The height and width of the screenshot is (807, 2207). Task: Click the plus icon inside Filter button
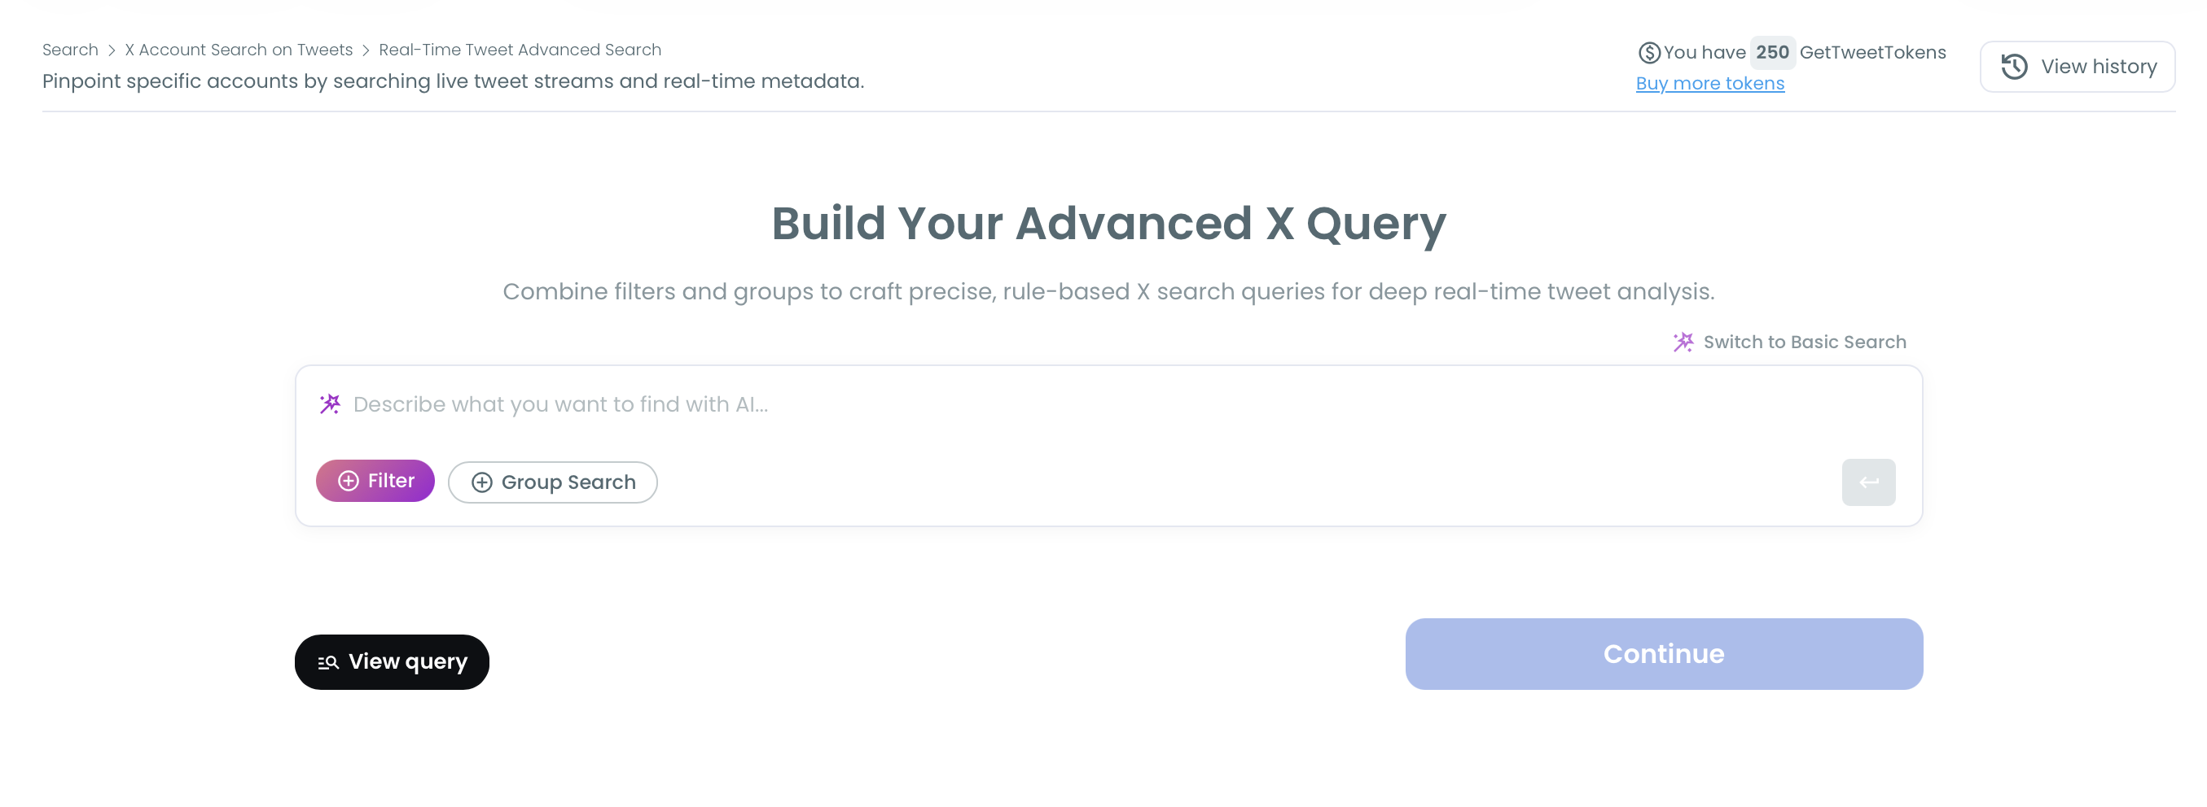(348, 481)
